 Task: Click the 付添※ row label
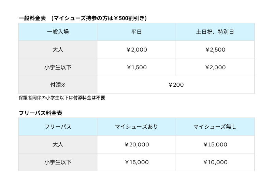[58, 85]
